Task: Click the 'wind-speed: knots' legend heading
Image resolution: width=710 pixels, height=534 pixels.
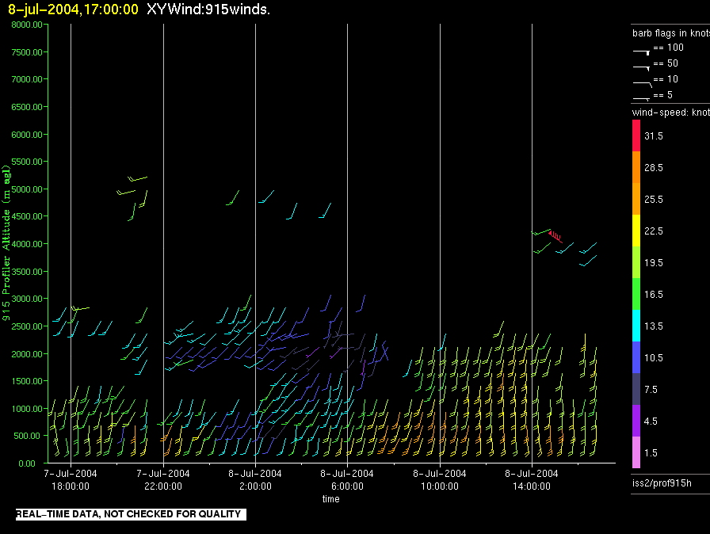Action: 671,113
